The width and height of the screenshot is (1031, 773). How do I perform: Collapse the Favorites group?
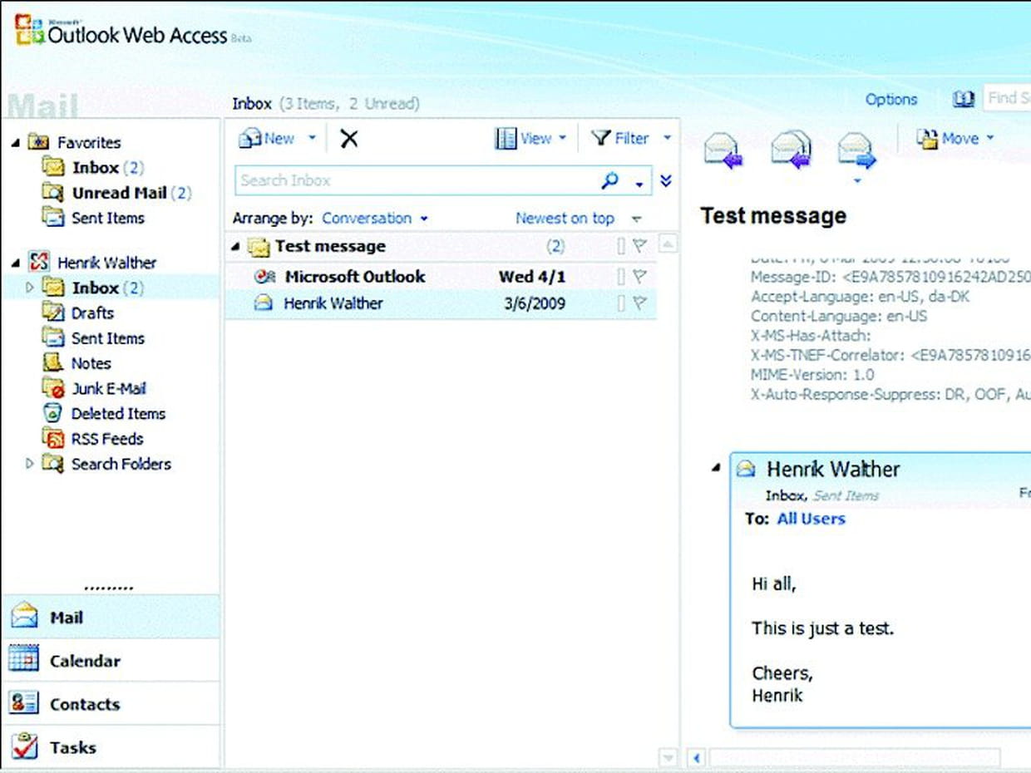click(x=16, y=143)
